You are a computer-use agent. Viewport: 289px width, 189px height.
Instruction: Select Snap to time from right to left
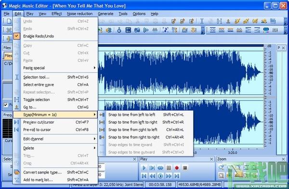[145, 129]
